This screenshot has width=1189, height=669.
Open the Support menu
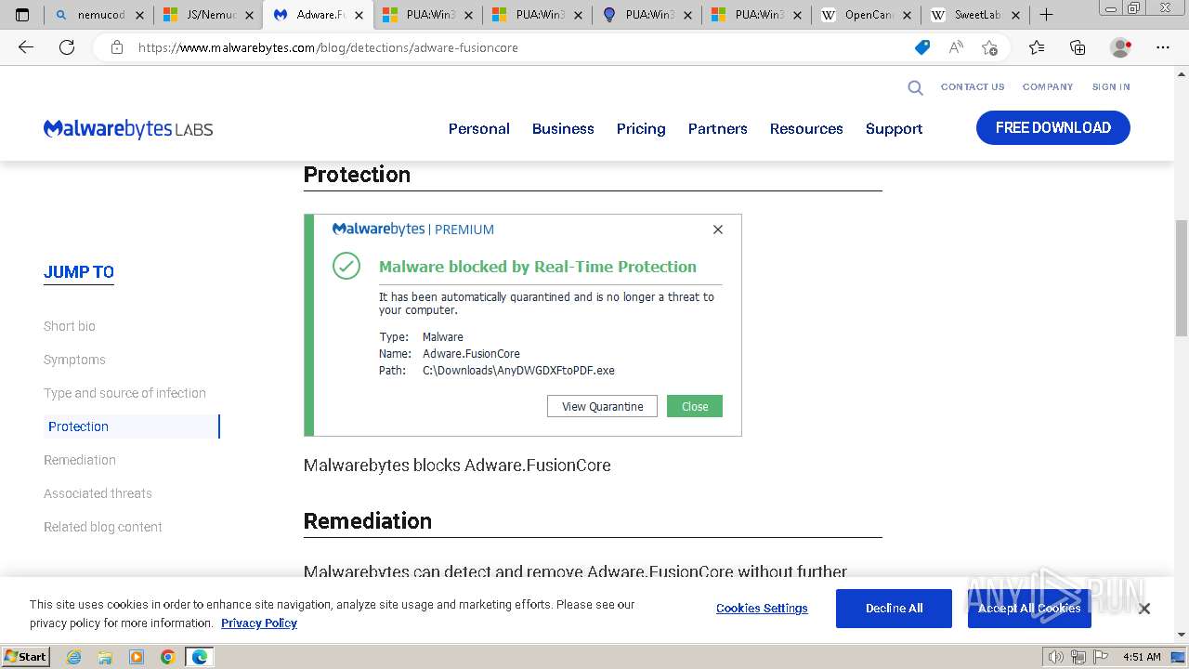(x=895, y=129)
